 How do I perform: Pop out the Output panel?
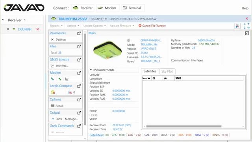tap(79, 113)
